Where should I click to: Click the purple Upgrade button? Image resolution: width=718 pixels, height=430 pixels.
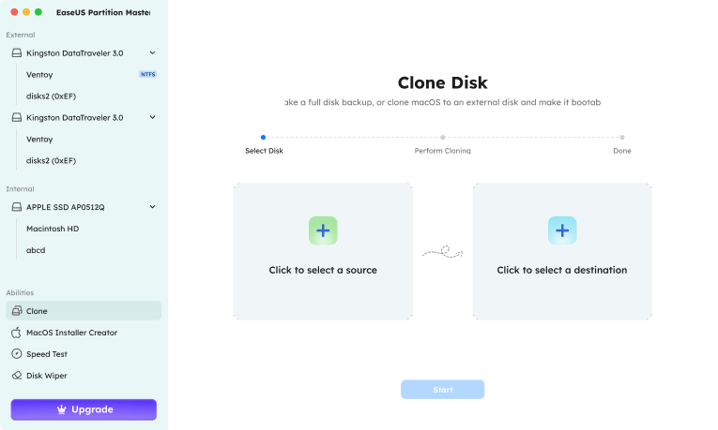pos(84,409)
